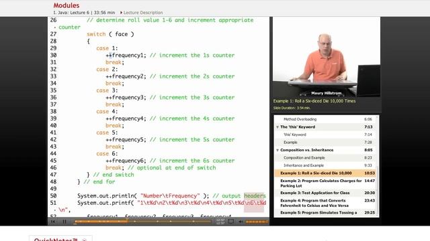Screen dimensions: 430x241
Task: Select Composition vs. Inheritance heading
Action: coord(307,150)
